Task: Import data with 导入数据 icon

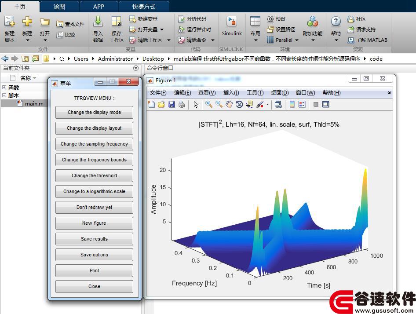Action: click(x=98, y=21)
